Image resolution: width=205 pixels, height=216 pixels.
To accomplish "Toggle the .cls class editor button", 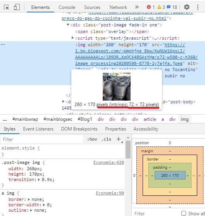I will click(x=106, y=139).
